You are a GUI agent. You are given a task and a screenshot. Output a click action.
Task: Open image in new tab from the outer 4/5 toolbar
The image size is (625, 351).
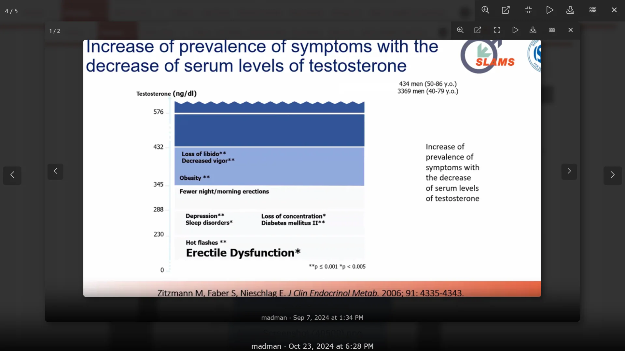pos(506,10)
